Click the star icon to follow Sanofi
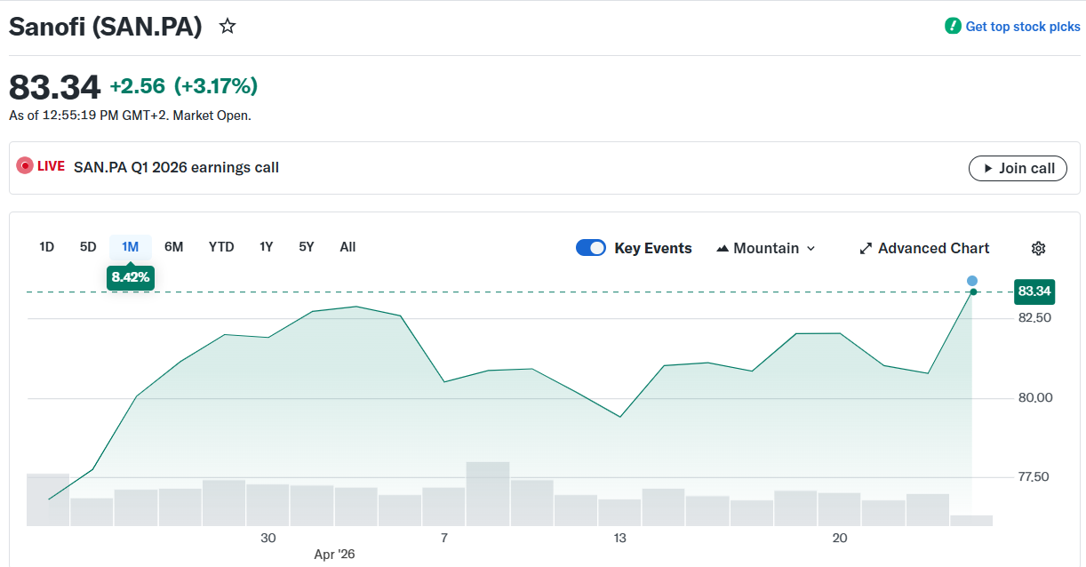The width and height of the screenshot is (1086, 567). tap(228, 27)
